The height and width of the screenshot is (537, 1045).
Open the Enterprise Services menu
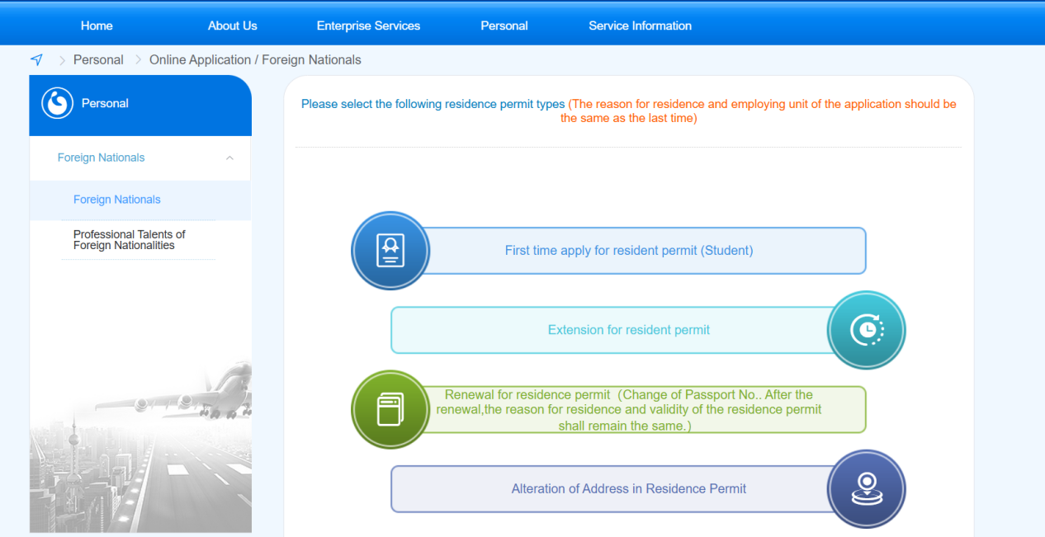(x=368, y=26)
